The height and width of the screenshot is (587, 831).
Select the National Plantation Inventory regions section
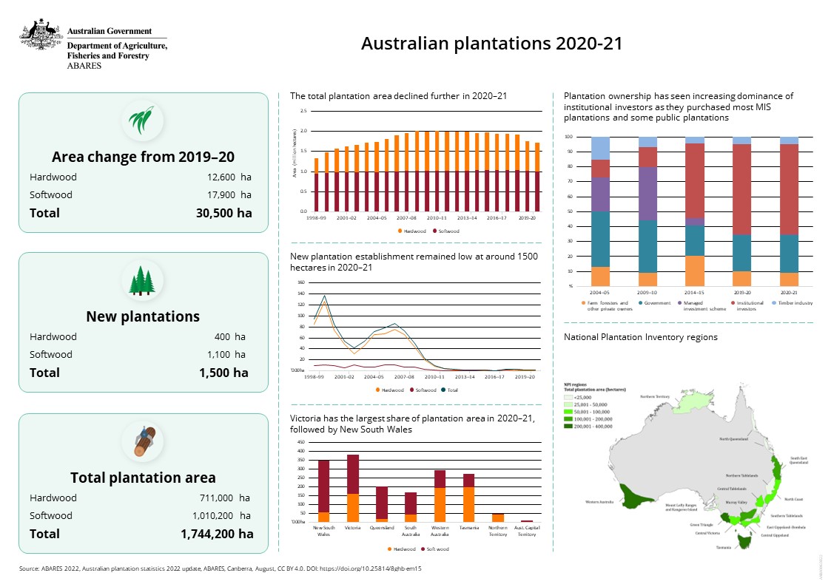point(642,337)
